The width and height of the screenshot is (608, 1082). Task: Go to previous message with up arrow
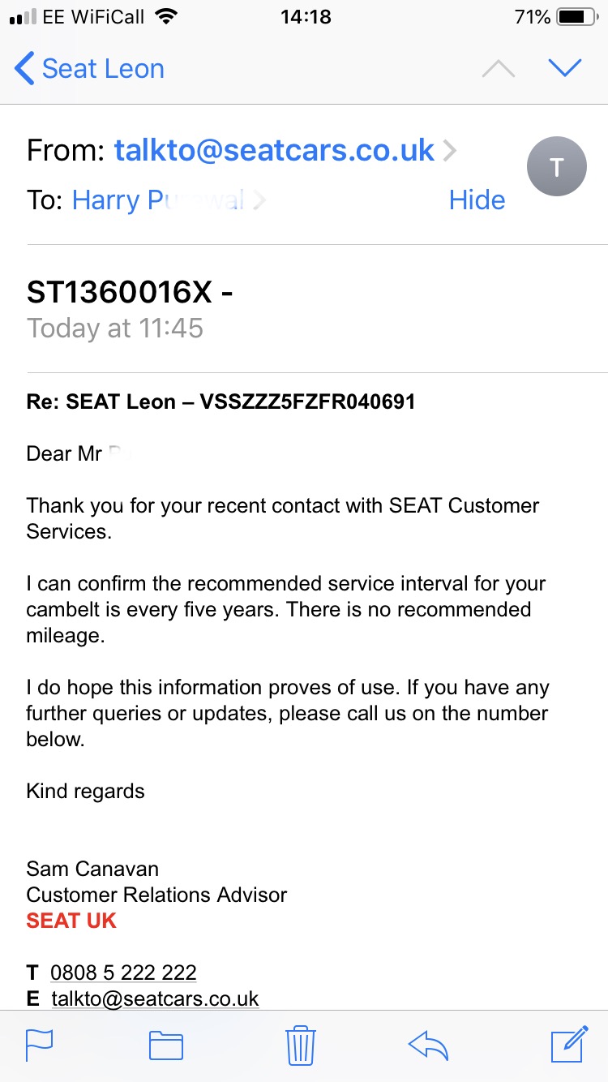(499, 69)
